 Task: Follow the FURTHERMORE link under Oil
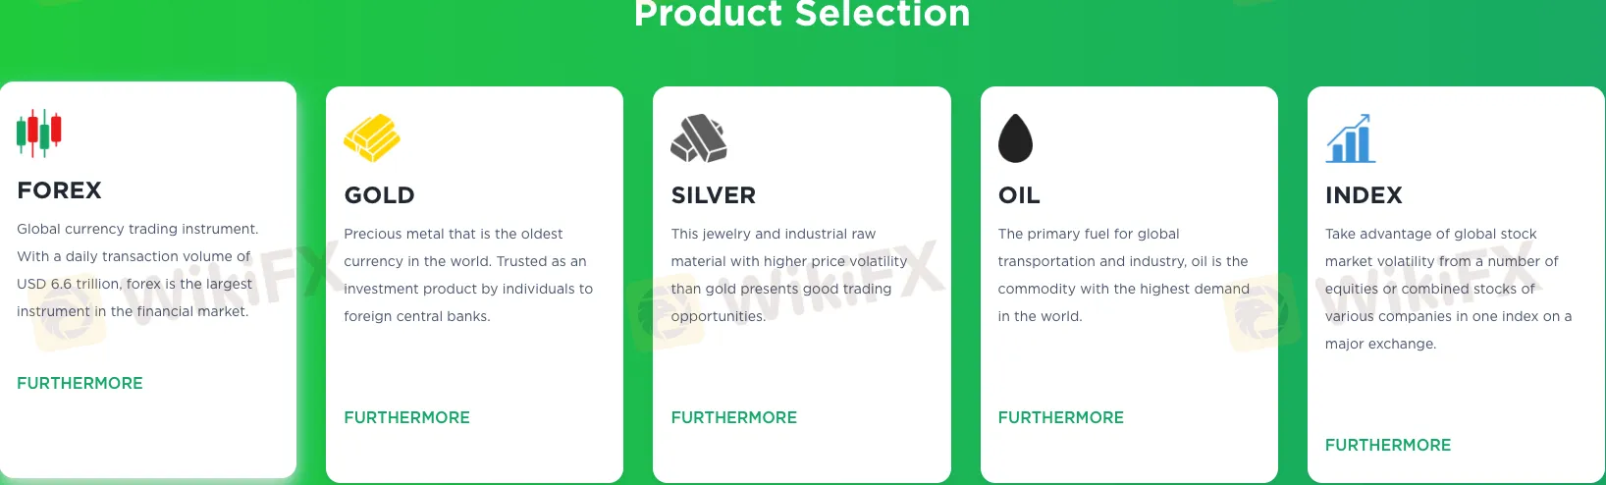(x=1060, y=417)
